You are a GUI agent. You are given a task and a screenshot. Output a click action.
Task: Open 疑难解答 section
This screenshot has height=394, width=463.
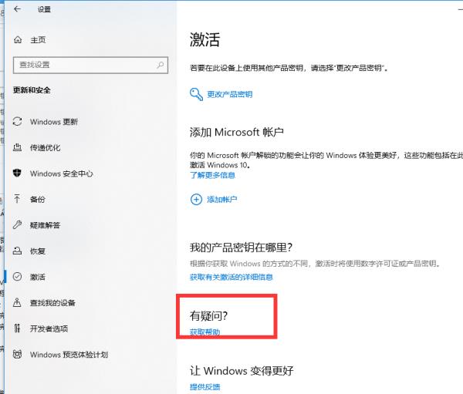(46, 225)
